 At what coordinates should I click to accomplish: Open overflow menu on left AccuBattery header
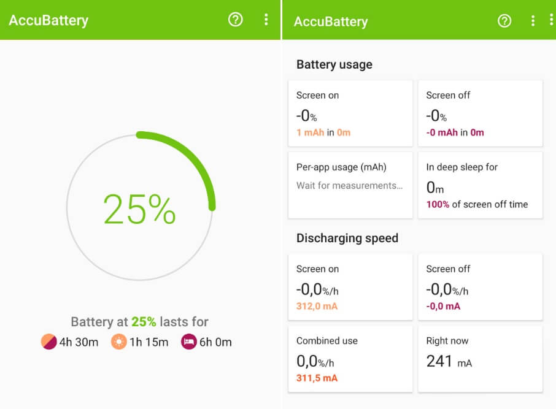266,20
